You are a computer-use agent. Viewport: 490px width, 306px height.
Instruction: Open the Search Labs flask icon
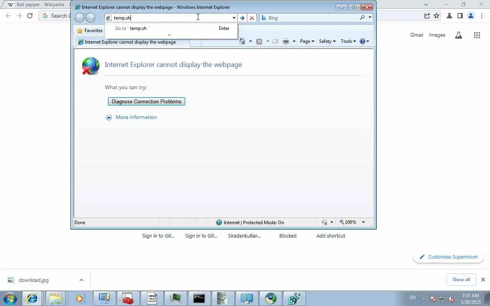[x=458, y=35]
